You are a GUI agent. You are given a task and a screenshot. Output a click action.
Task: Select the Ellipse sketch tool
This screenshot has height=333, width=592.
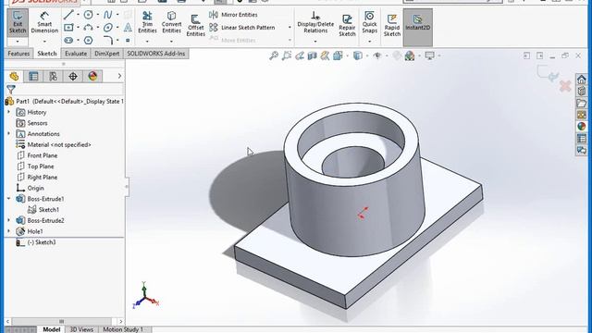click(x=107, y=28)
